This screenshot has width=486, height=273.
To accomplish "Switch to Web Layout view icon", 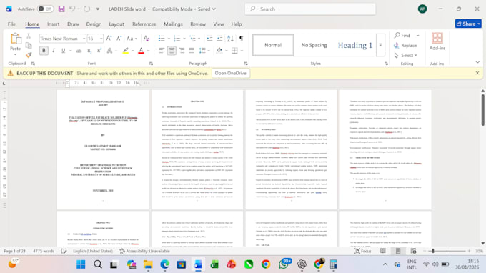I will (x=413, y=251).
